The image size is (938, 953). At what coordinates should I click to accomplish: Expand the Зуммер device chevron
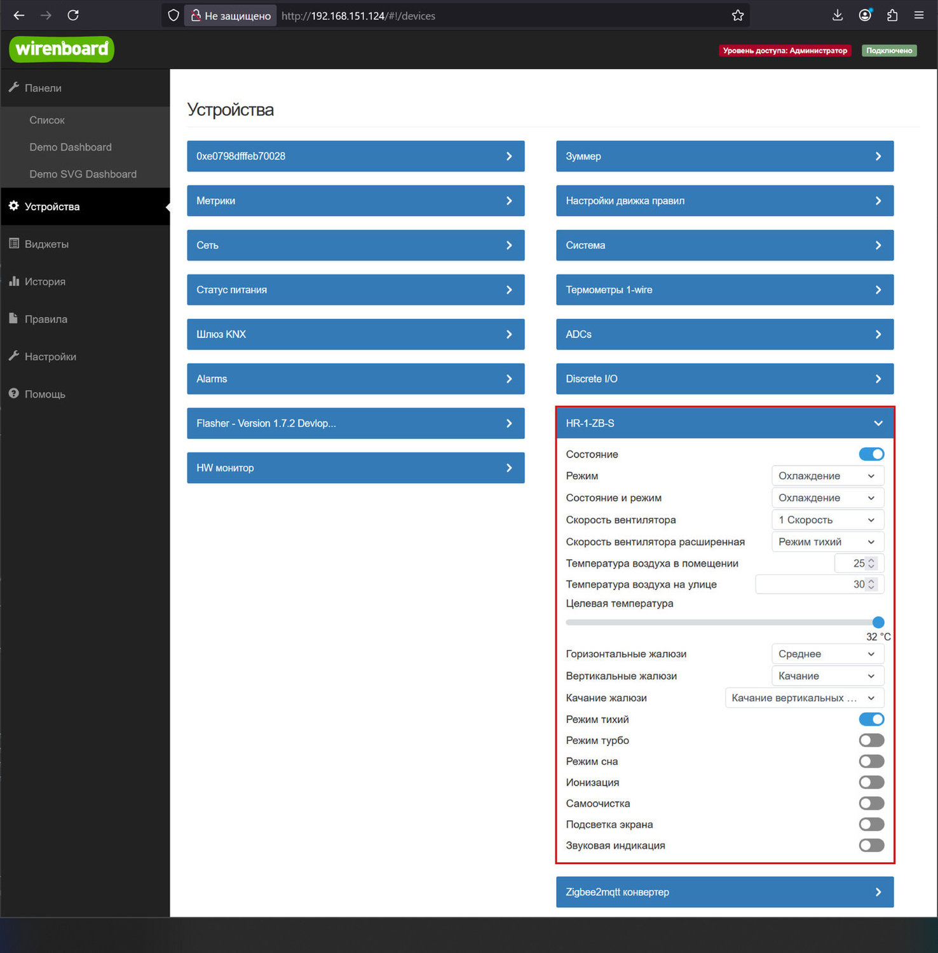click(x=878, y=156)
